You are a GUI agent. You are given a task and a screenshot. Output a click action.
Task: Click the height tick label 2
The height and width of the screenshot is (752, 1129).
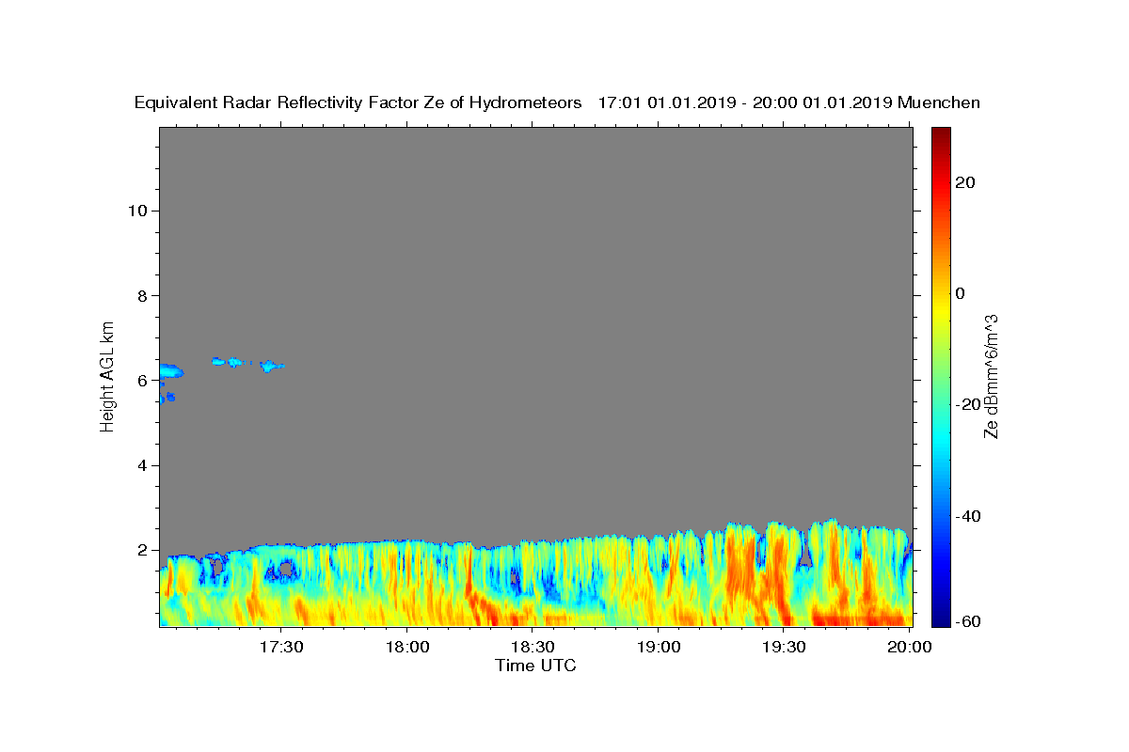(x=140, y=550)
